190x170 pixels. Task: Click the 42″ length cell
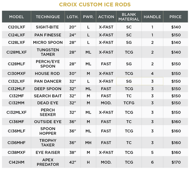click(73, 162)
